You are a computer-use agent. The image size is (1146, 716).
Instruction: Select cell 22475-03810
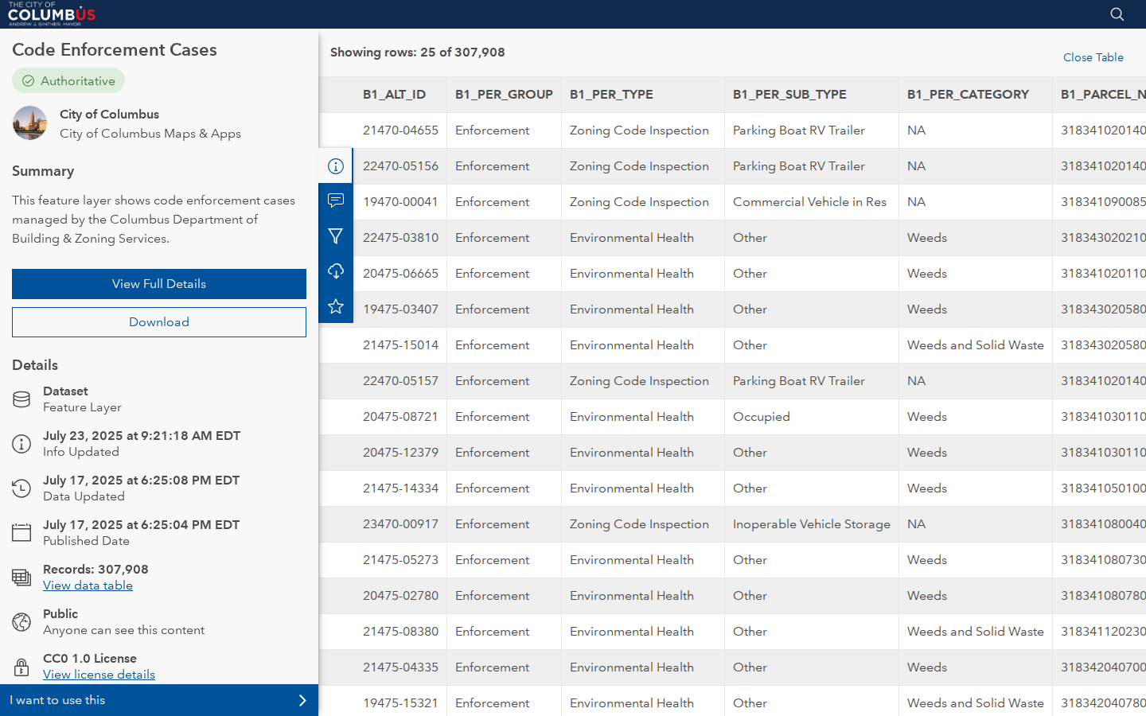(400, 238)
